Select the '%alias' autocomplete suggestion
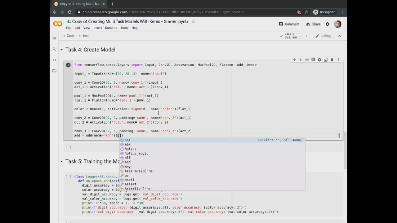The width and height of the screenshot is (397, 223). (x=212, y=149)
